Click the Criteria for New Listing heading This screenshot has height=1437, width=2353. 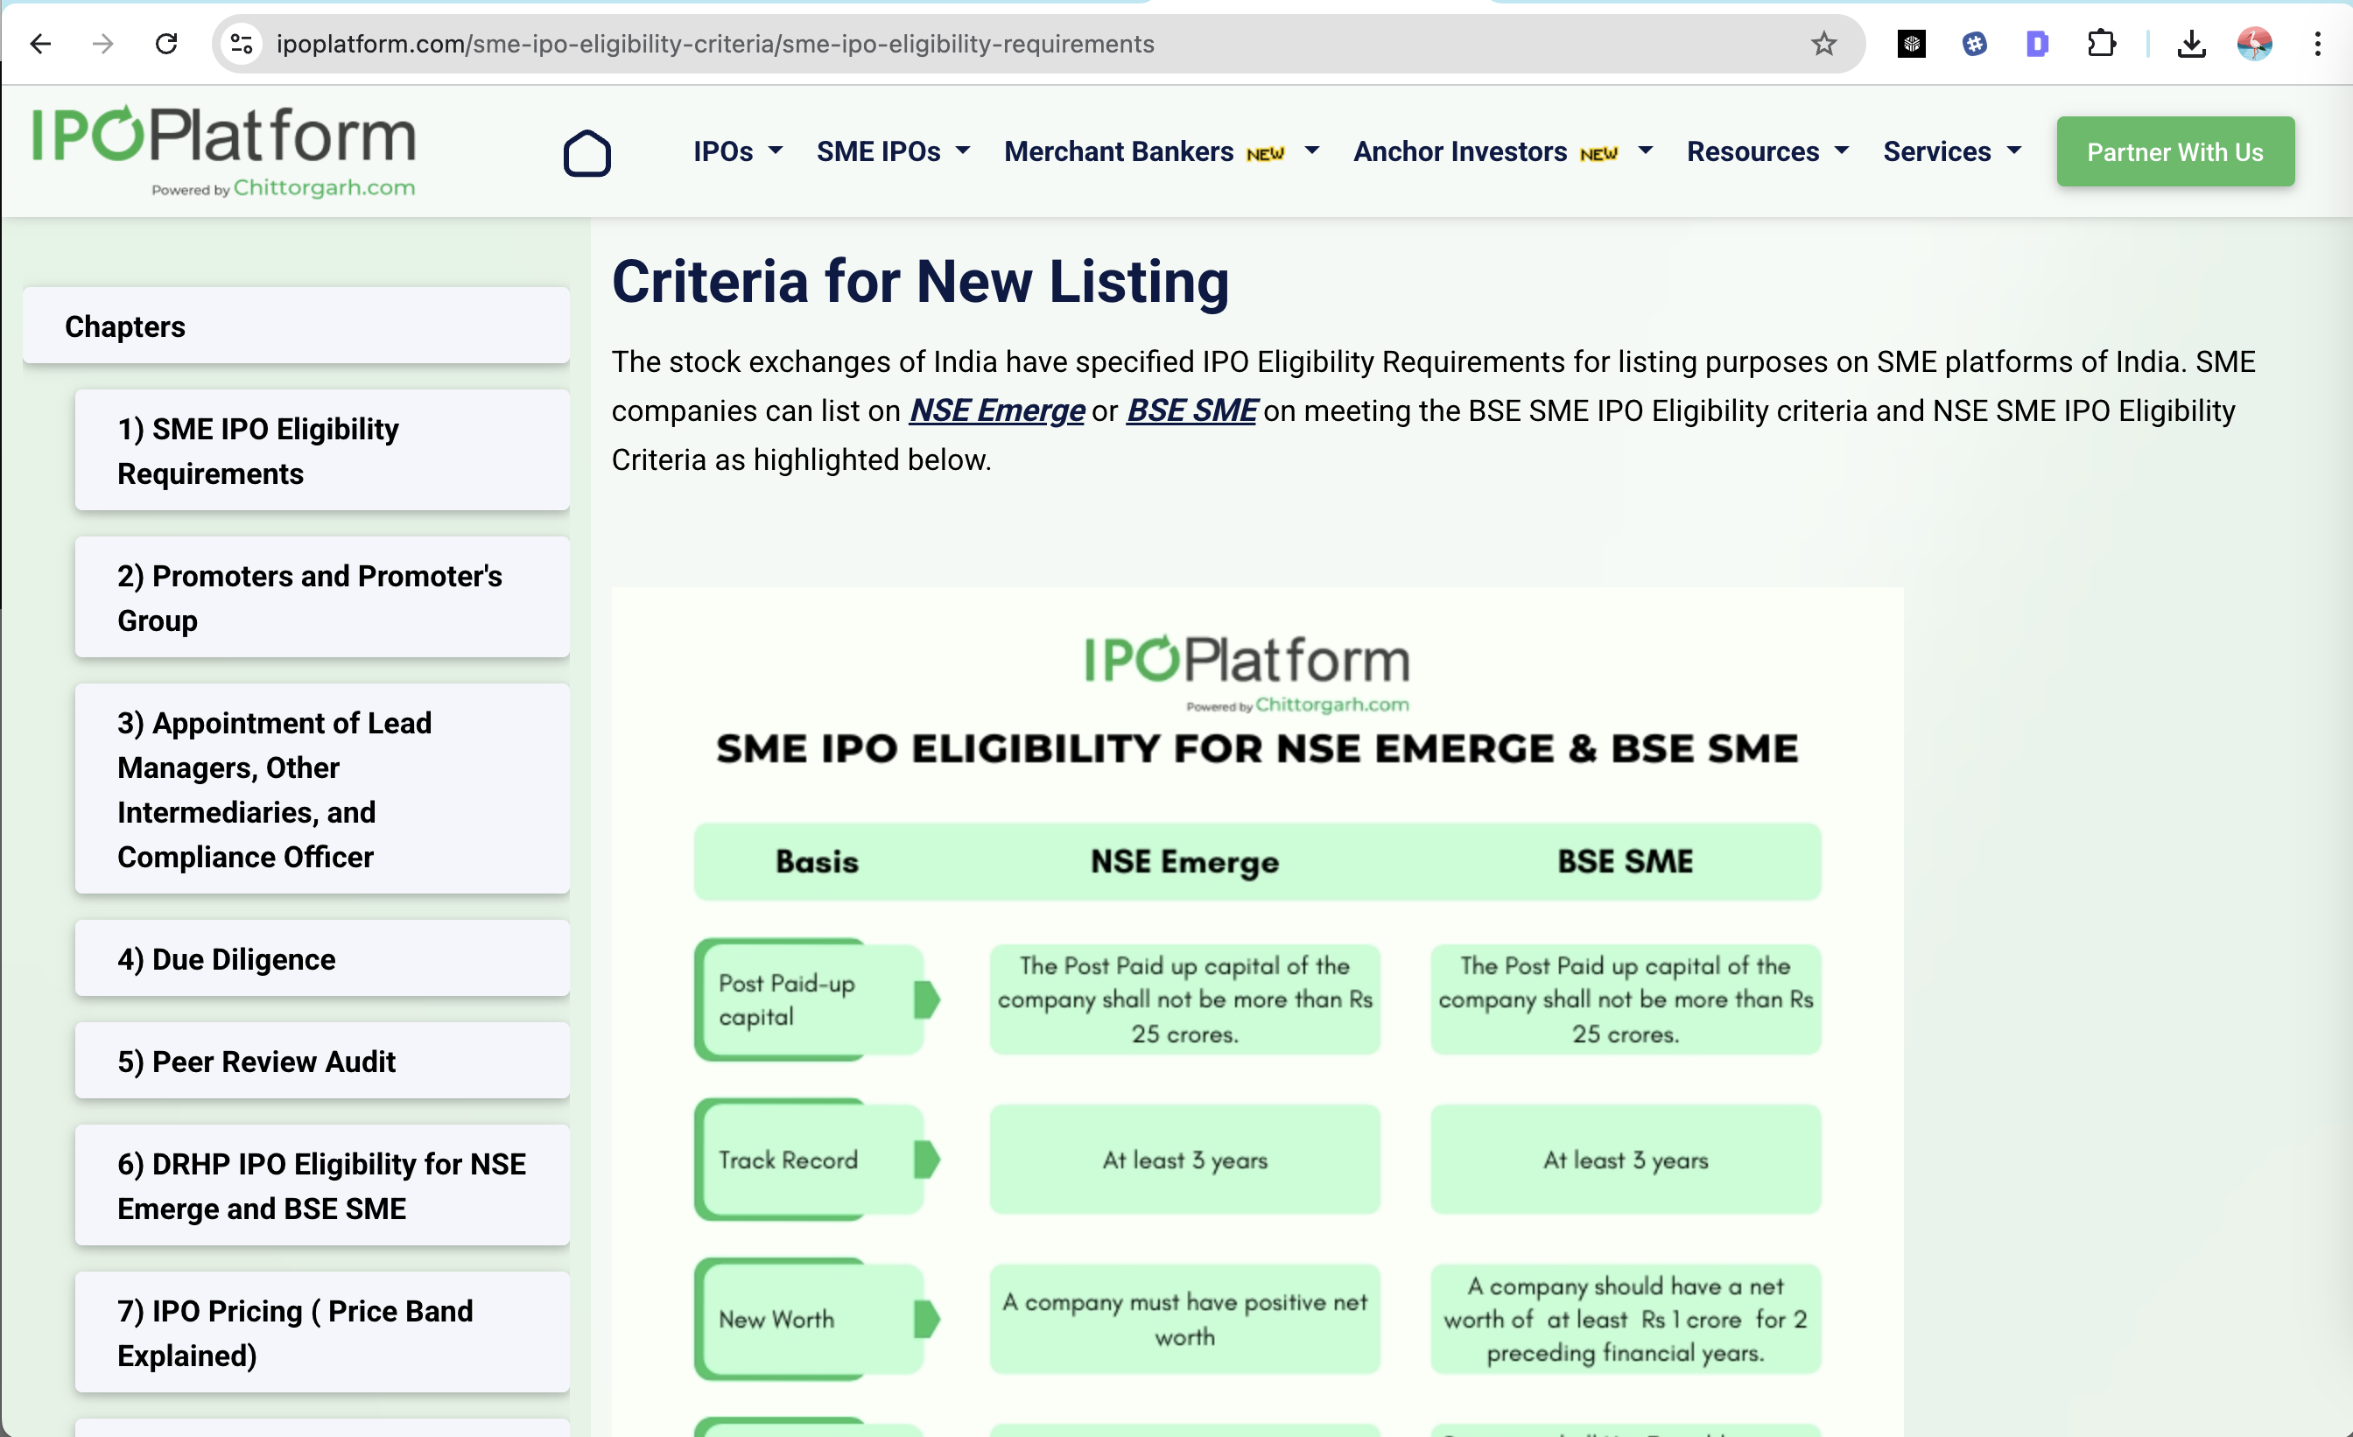(x=921, y=282)
